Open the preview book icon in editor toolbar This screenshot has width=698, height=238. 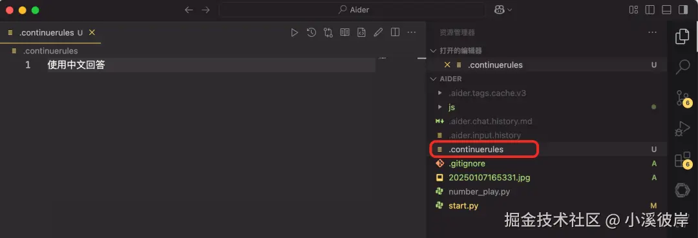click(x=344, y=32)
